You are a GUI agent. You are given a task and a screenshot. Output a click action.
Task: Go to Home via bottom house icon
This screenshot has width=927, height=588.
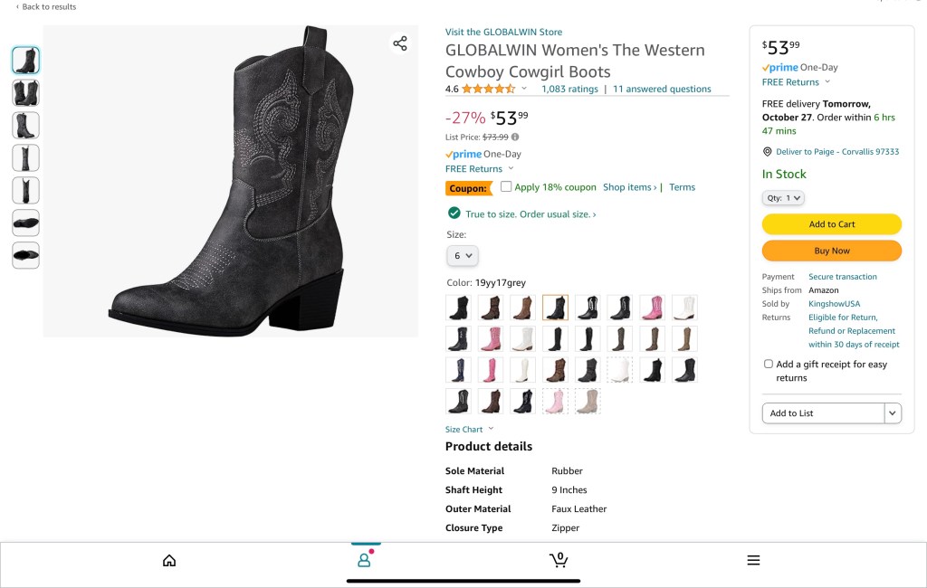169,561
